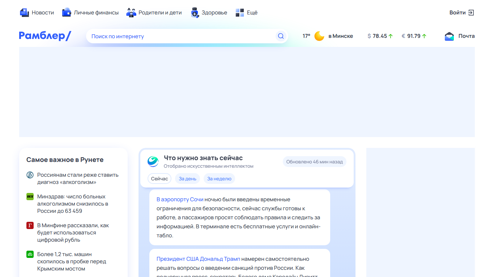Click the dollar rate green arrow
This screenshot has height=277, width=494.
(x=391, y=36)
